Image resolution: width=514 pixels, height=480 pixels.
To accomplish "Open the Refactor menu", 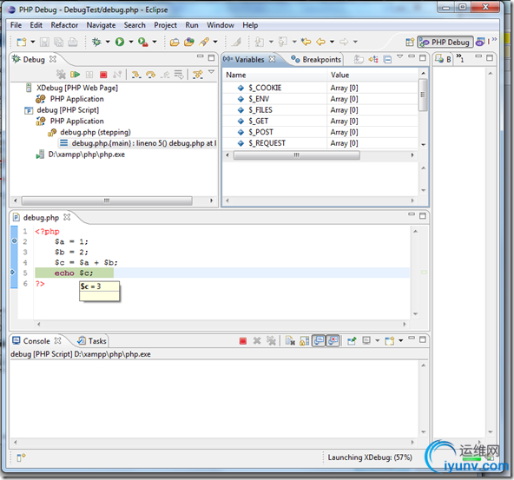I will (x=64, y=25).
